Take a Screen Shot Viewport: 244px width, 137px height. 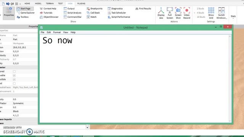(178, 13)
